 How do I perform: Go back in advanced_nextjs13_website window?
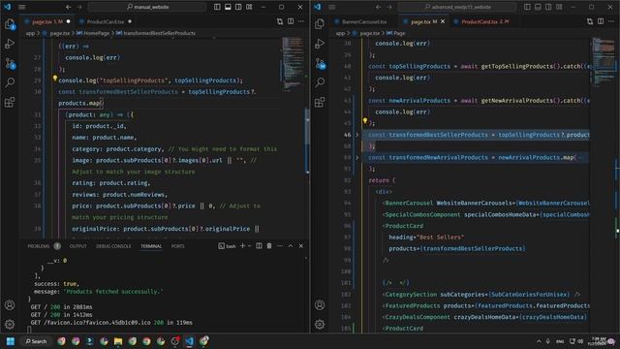(379, 7)
